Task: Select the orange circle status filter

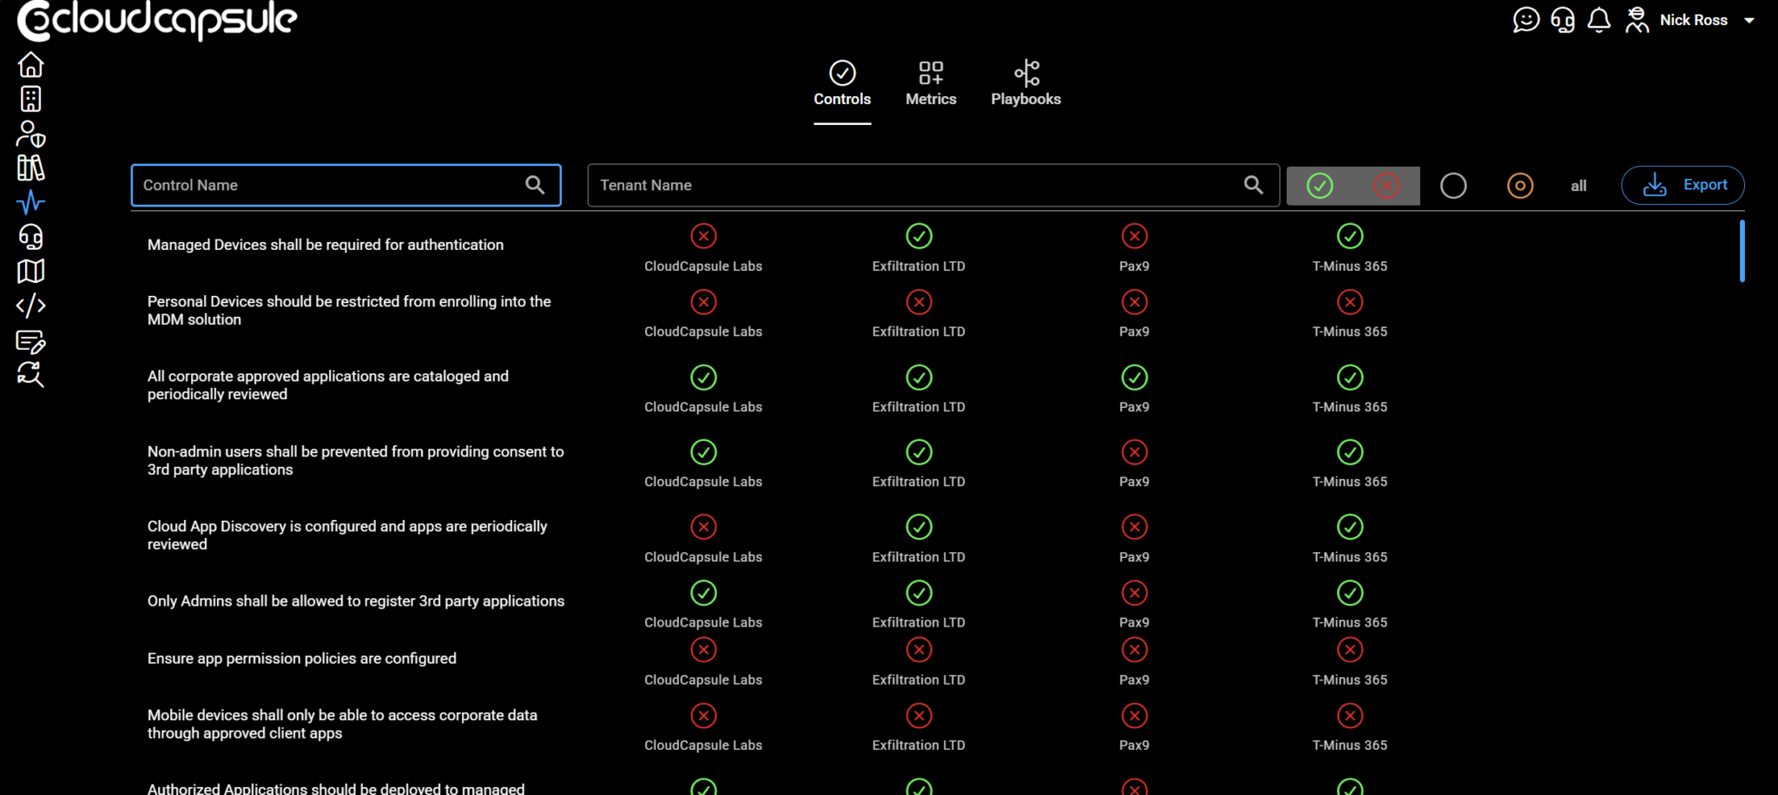Action: (x=1519, y=186)
